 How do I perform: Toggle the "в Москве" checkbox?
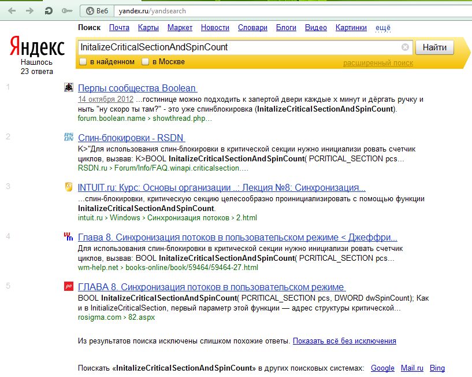coord(146,62)
